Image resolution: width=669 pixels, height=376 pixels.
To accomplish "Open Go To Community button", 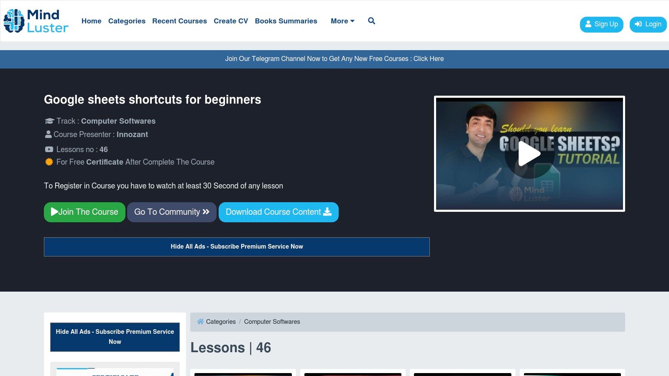I will 172,212.
